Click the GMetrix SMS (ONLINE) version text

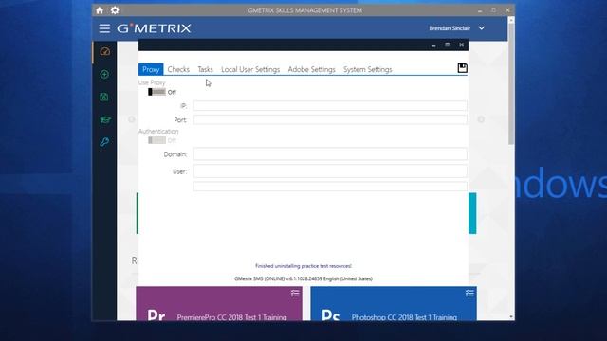(303, 278)
